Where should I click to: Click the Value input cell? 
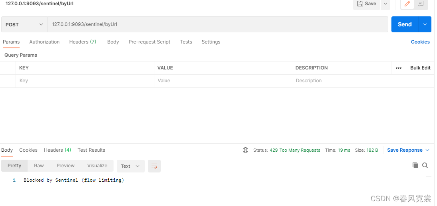[x=223, y=81]
